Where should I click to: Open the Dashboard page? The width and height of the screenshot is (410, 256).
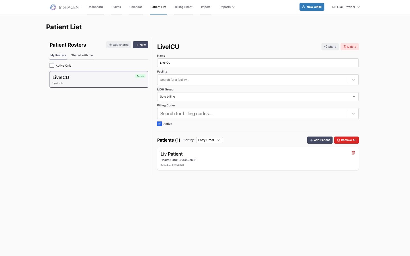(95, 7)
